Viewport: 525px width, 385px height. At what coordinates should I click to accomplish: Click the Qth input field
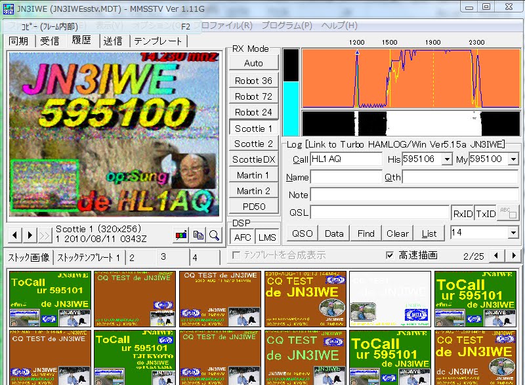[x=461, y=177]
